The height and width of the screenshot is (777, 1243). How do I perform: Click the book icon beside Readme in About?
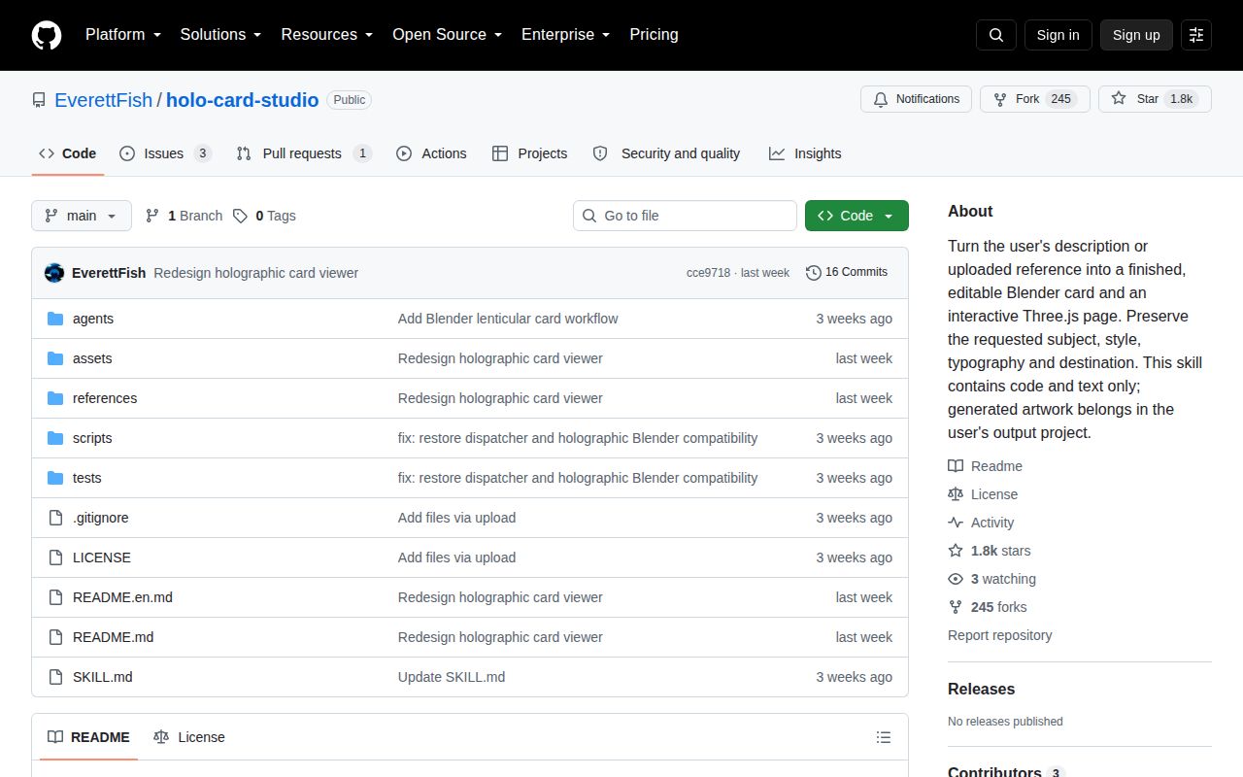(956, 466)
